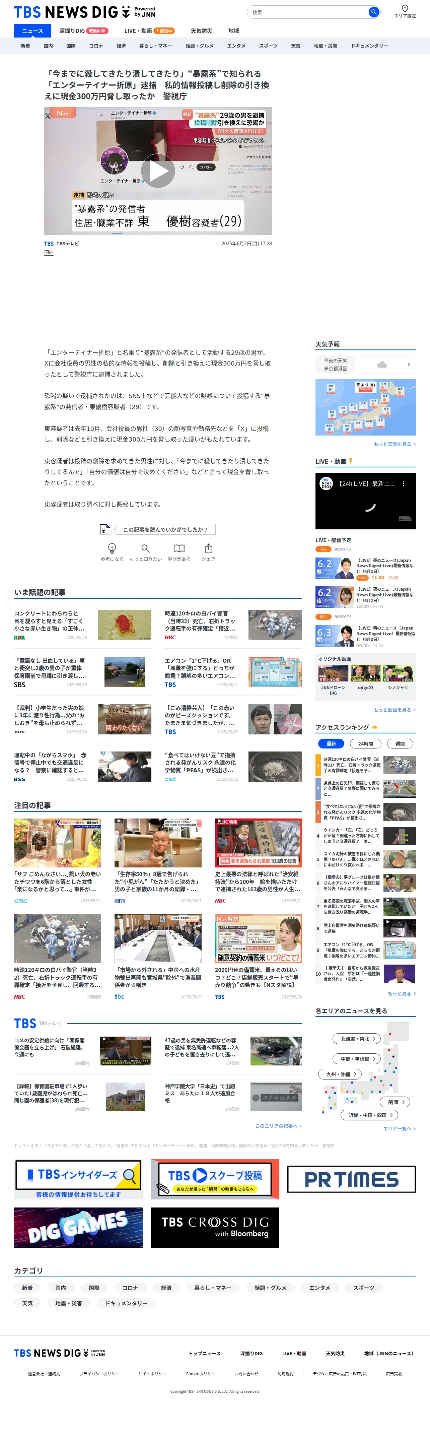Viewport: 430px width, 1438px height.
Task: Click the blue search magnifier button
Action: tap(374, 12)
